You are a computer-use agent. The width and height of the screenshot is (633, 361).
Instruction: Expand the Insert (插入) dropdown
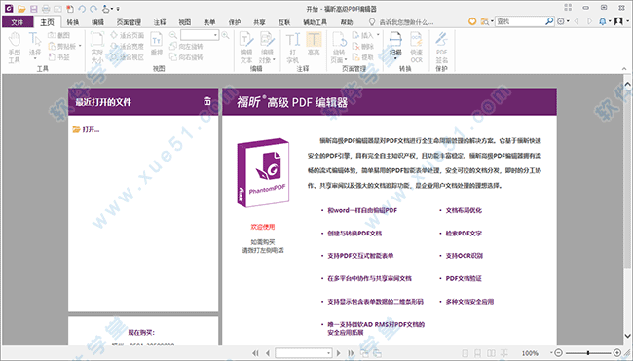point(378,35)
